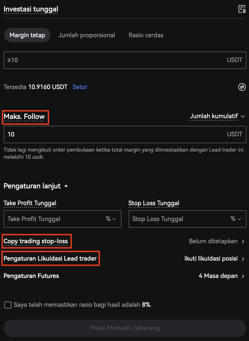249x341 pixels.
Task: Click the Maks. Follow amount field
Action: [x=115, y=135]
